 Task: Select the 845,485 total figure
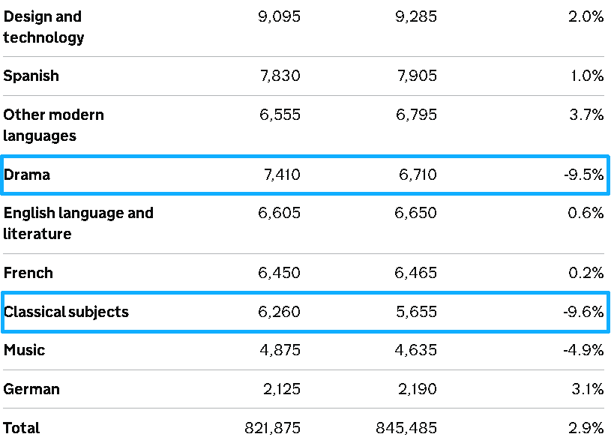(x=406, y=428)
